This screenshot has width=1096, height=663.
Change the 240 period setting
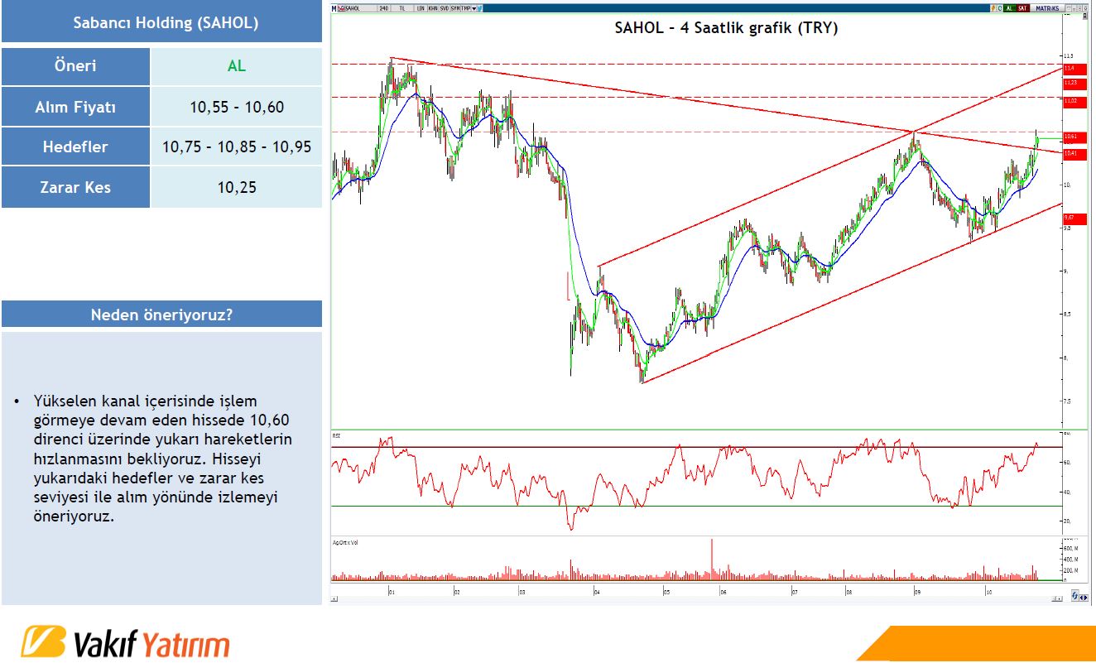click(384, 8)
